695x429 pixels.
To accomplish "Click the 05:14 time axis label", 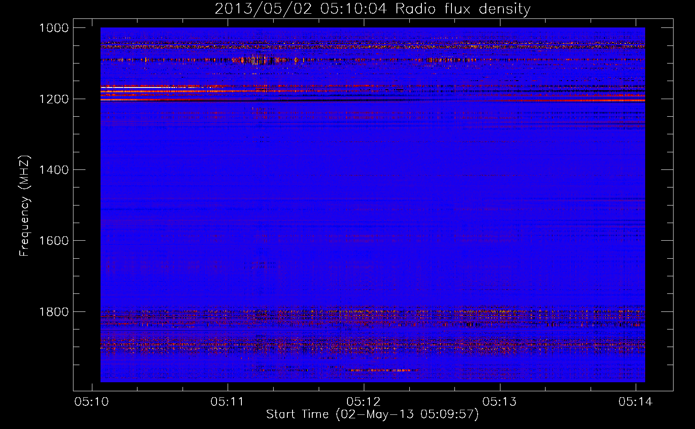I will pyautogui.click(x=635, y=402).
